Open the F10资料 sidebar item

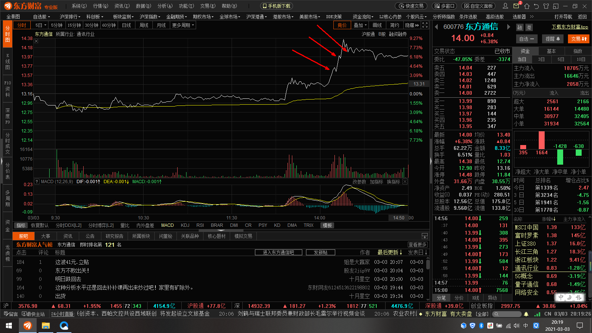[7, 89]
